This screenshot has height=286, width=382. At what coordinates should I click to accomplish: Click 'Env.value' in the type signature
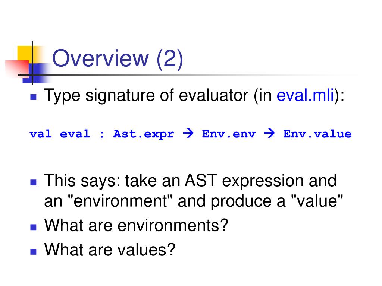(x=317, y=134)
